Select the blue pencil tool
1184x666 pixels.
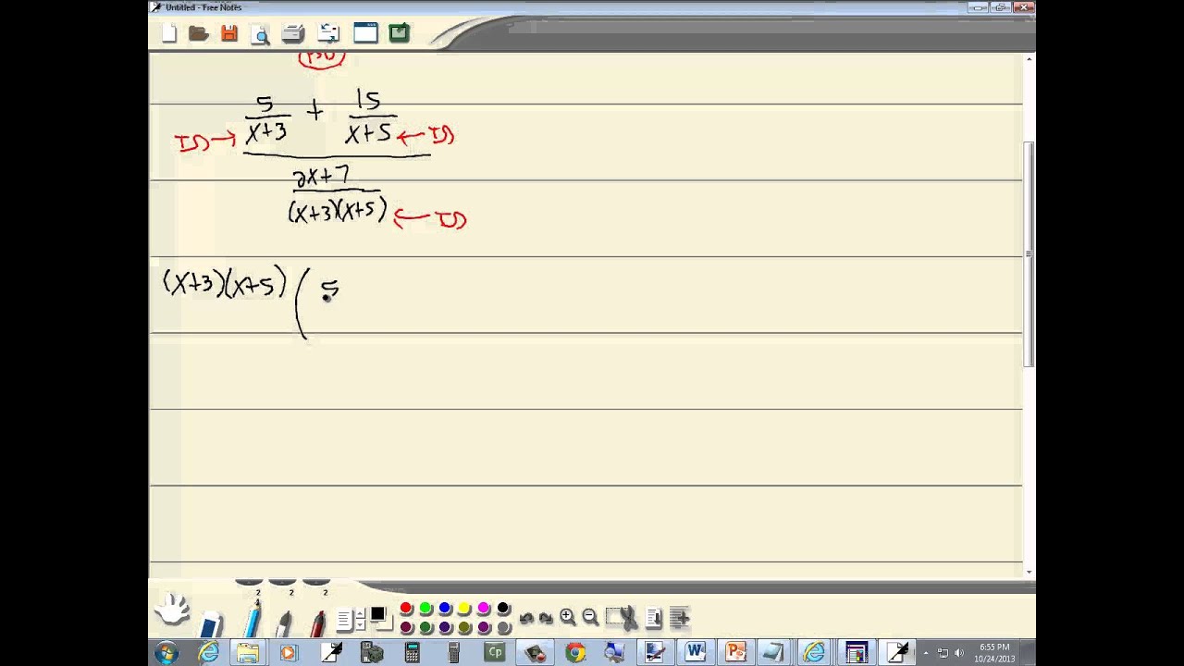point(252,618)
